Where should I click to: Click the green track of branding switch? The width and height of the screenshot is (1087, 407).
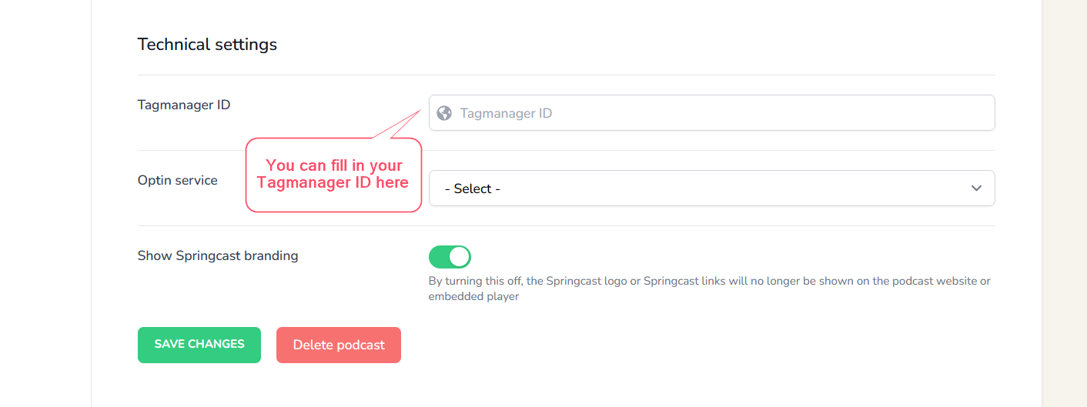point(438,257)
